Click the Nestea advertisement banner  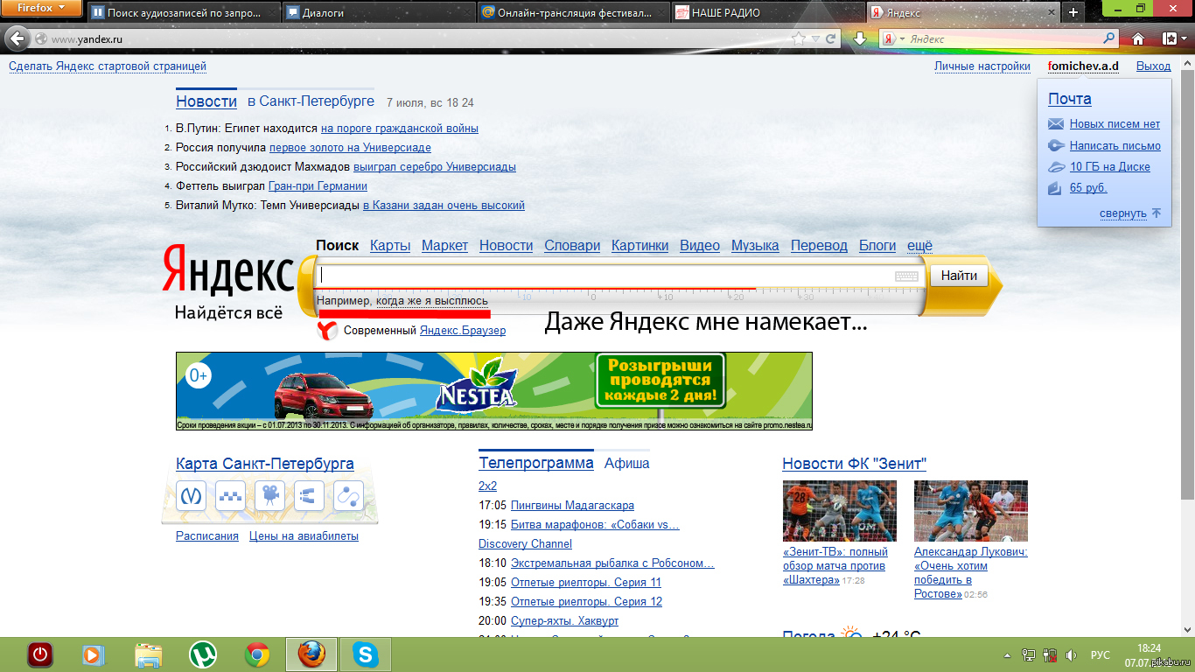494,391
